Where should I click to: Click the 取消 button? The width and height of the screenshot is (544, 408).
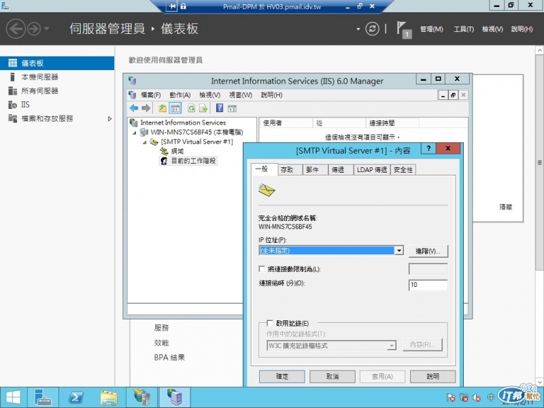pyautogui.click(x=333, y=377)
